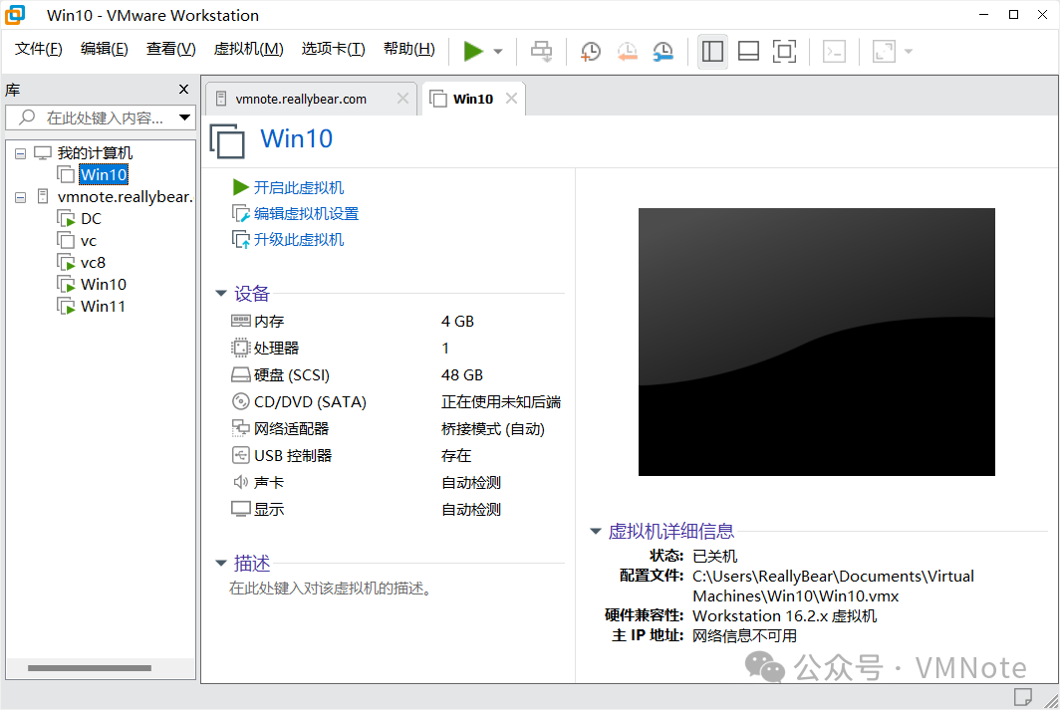Image resolution: width=1060 pixels, height=710 pixels.
Task: Select the 网络适配器 device row
Action: click(x=397, y=429)
